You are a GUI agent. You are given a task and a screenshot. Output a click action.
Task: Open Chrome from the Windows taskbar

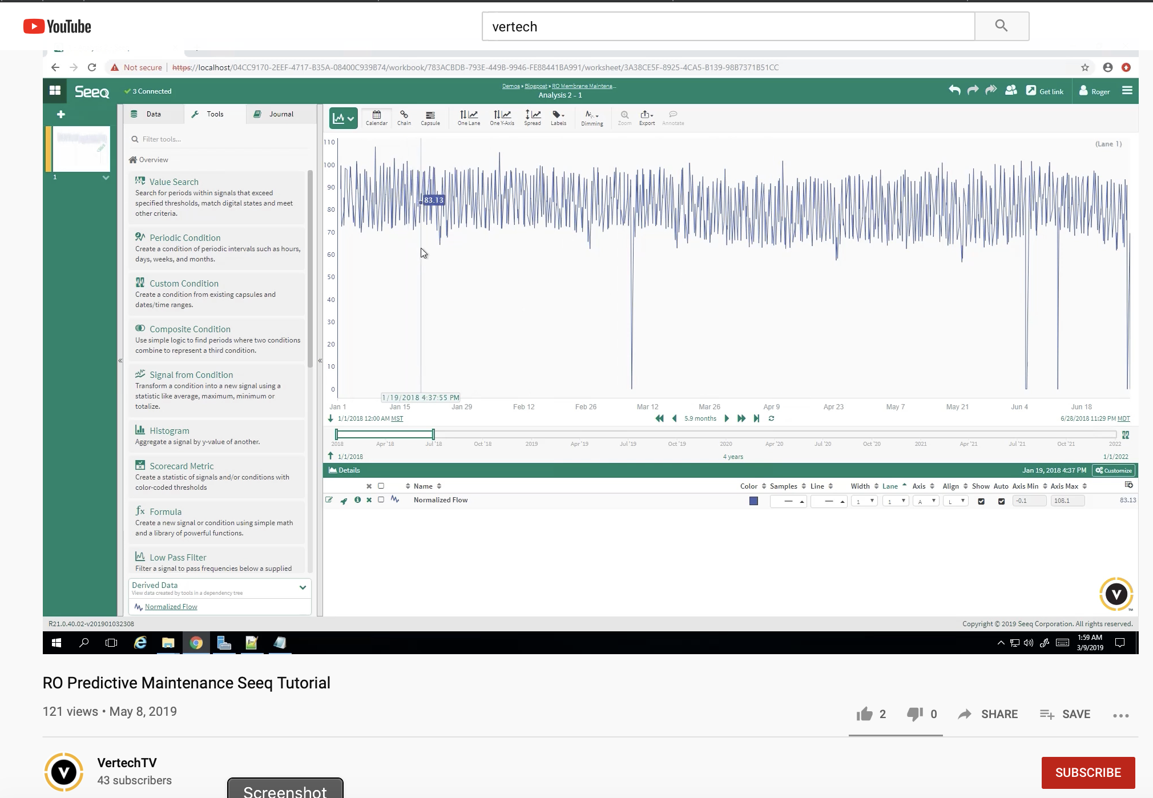[x=196, y=643]
